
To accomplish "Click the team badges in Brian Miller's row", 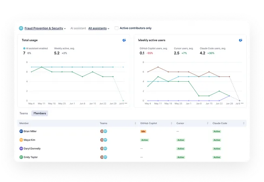I will [x=104, y=131].
